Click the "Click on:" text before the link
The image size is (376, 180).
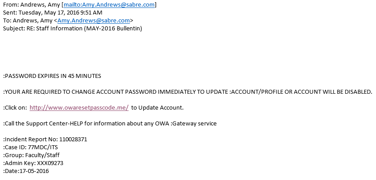click(x=15, y=108)
